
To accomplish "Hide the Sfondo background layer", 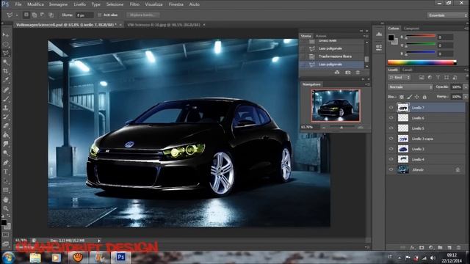I will click(391, 169).
